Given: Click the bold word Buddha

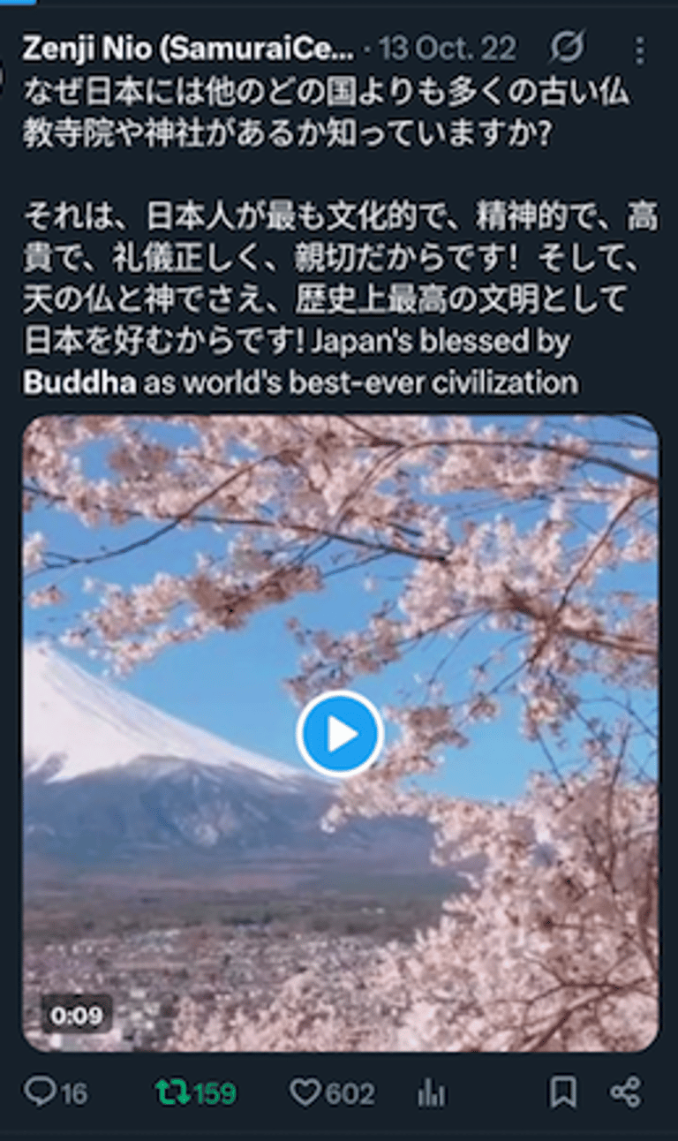Looking at the screenshot, I should point(79,382).
